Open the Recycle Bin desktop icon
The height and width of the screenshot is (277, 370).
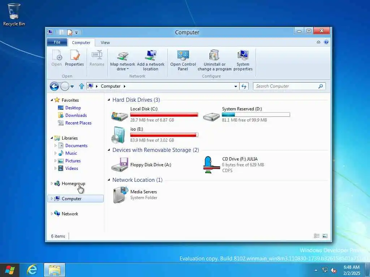coord(14,14)
